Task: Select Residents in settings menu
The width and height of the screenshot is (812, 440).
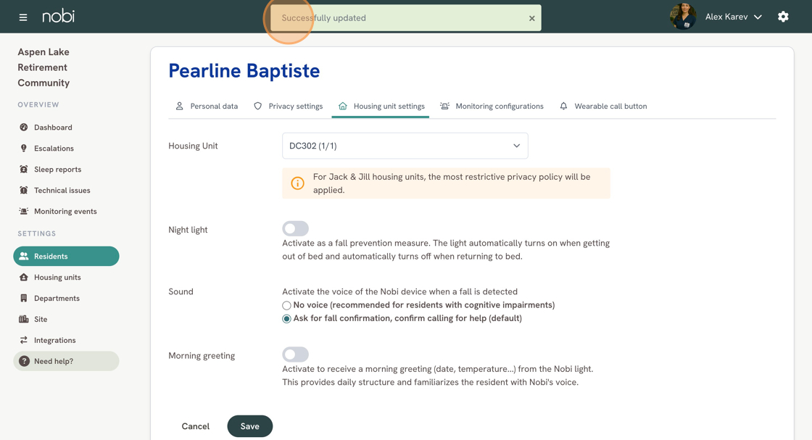Action: [x=66, y=256]
